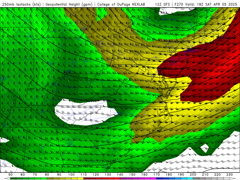Image resolution: width=240 pixels, height=180 pixels.
Task: Click the 90 value on the color scale
Action: 59,175
